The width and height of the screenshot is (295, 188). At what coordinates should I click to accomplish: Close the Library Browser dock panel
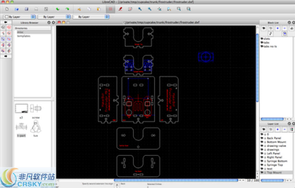(x=53, y=23)
